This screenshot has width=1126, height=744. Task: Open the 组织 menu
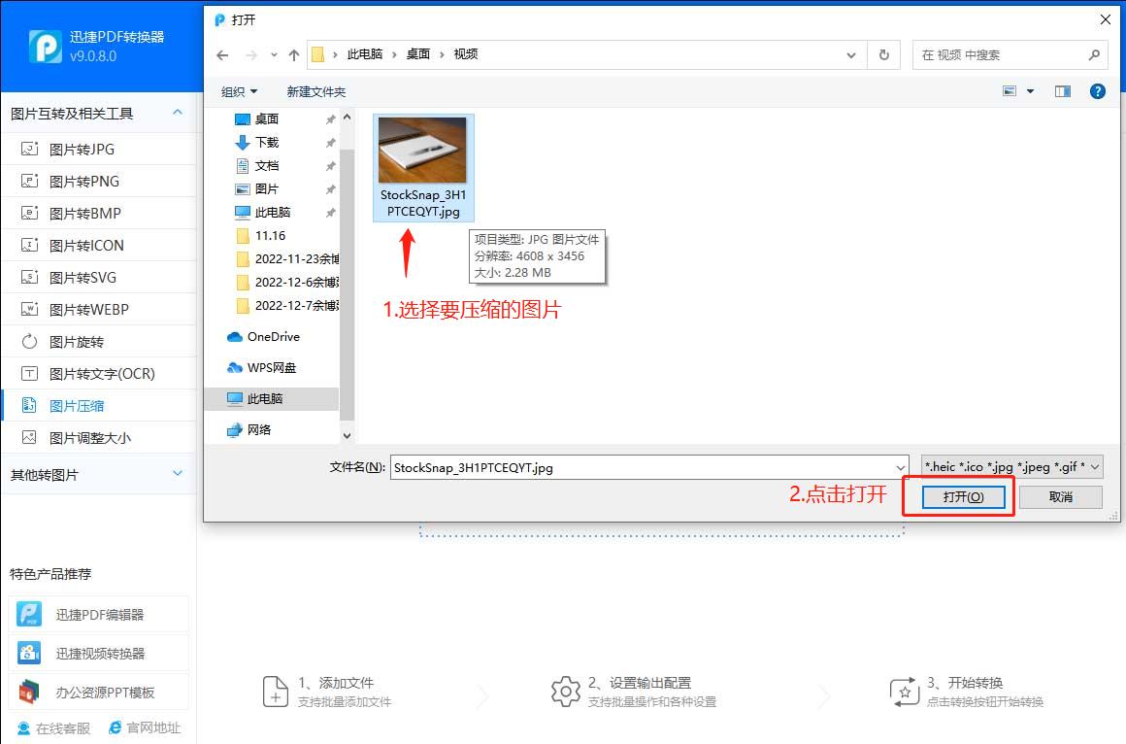(239, 91)
